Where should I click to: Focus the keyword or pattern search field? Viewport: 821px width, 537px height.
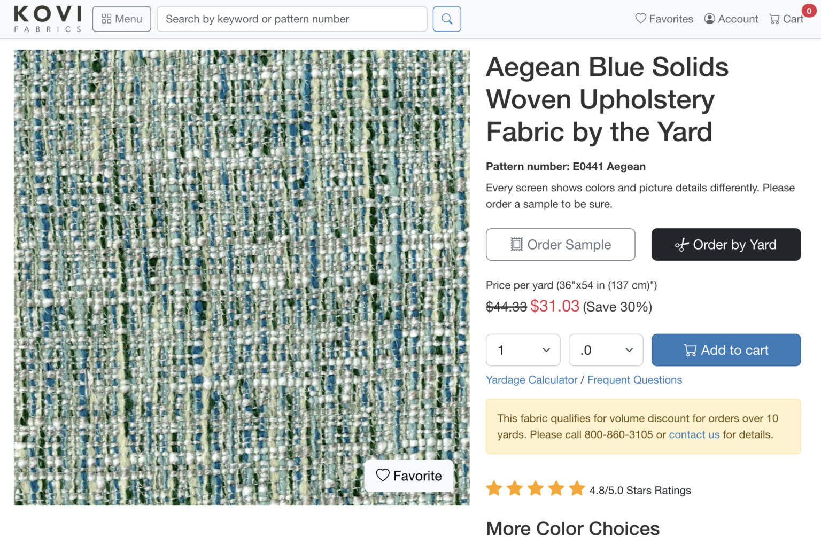292,19
